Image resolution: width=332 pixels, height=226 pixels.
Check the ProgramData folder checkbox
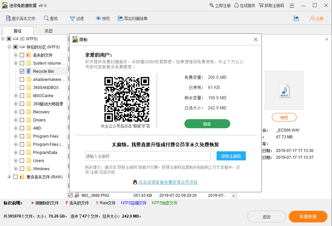[x=22, y=152]
